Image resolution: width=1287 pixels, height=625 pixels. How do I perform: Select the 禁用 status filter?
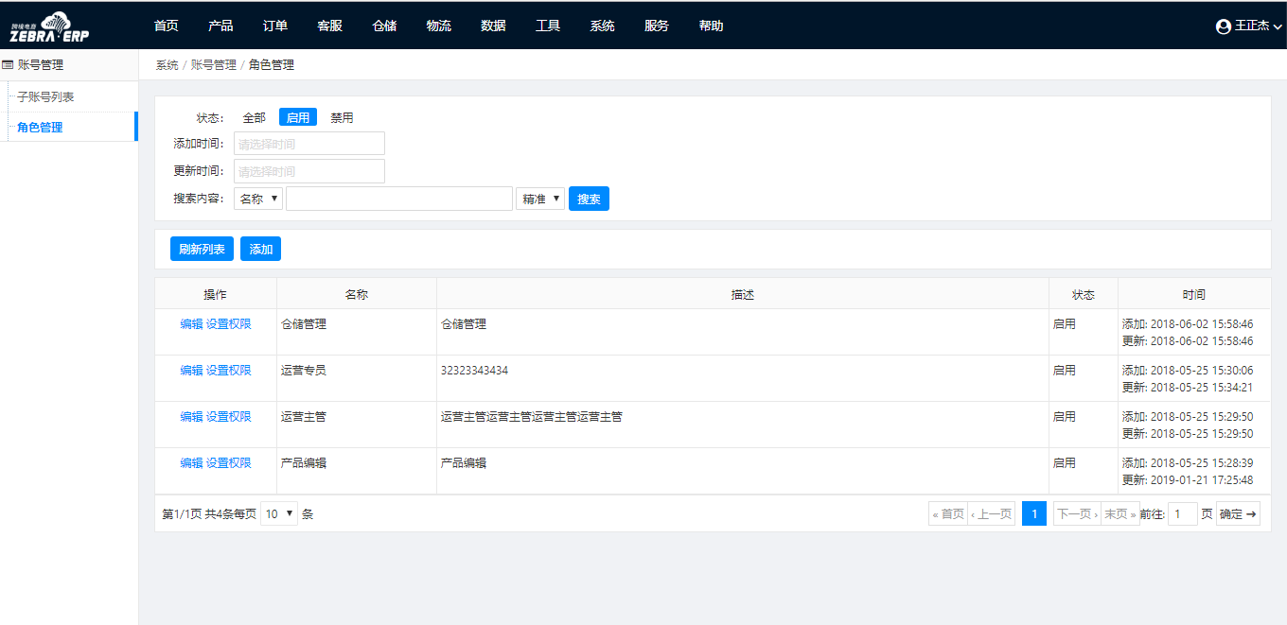[x=342, y=118]
